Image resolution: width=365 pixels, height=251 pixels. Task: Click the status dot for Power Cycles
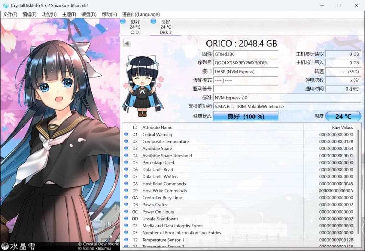126,204
